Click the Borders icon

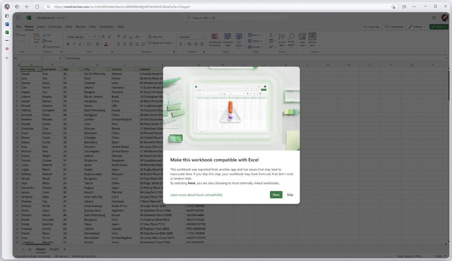[88, 44]
